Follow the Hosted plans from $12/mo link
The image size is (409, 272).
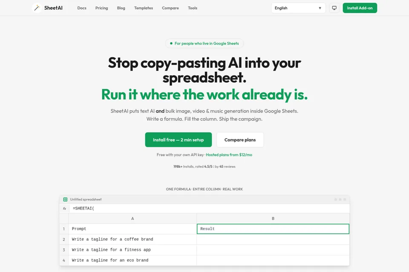click(x=229, y=155)
